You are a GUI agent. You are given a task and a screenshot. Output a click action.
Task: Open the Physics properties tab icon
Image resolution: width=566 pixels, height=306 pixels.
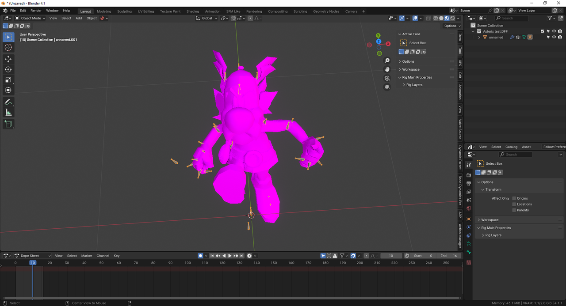tap(469, 227)
